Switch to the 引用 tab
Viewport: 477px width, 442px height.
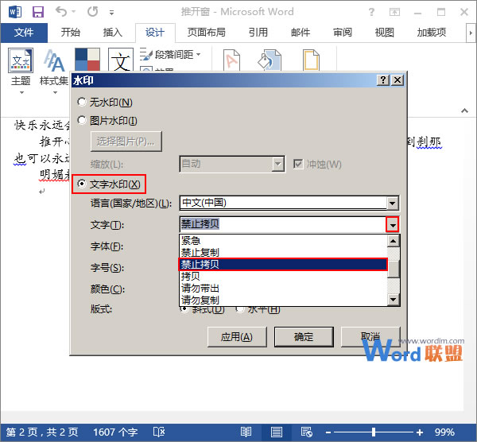tap(258, 33)
